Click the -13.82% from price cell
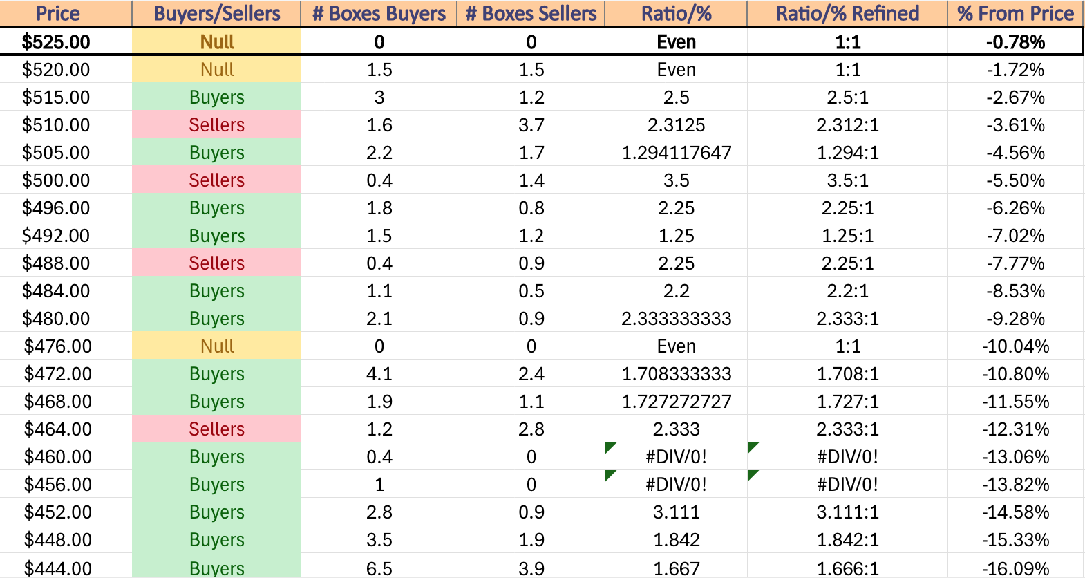 [1015, 484]
